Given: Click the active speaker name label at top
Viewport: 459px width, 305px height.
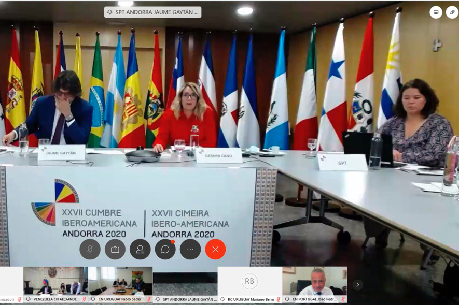Looking at the screenshot, I should [x=152, y=12].
